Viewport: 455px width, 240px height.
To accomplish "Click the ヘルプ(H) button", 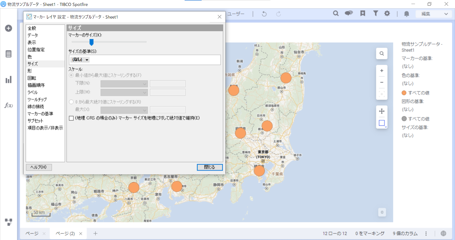I will [x=39, y=167].
